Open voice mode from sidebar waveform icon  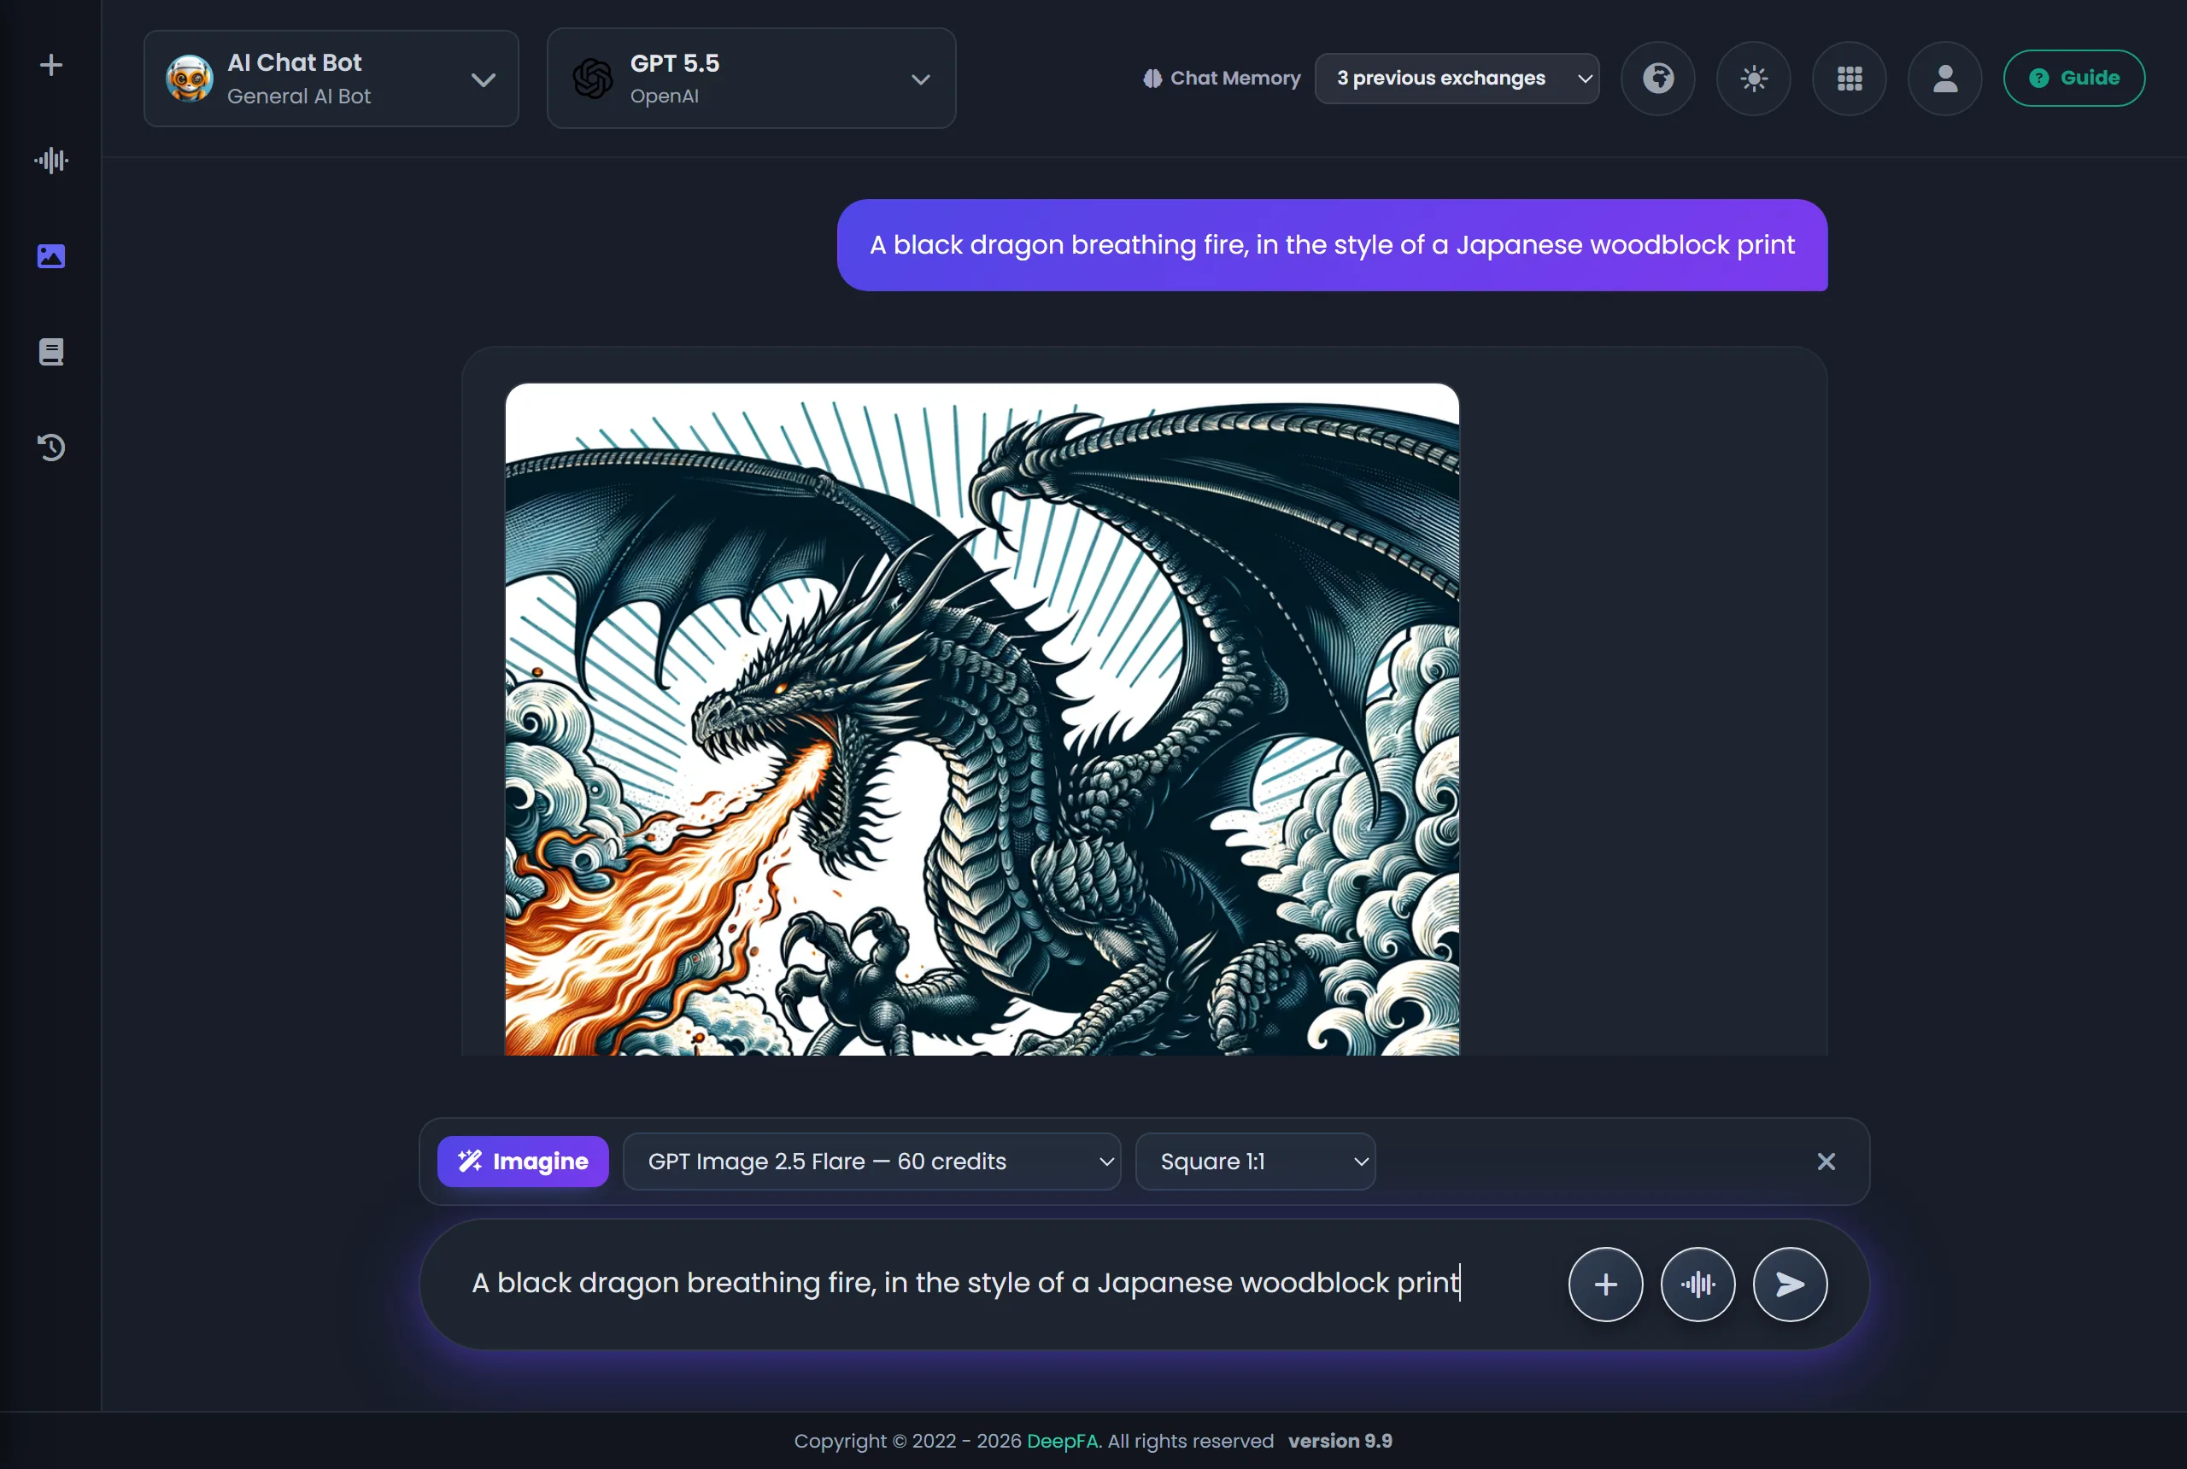(x=50, y=161)
